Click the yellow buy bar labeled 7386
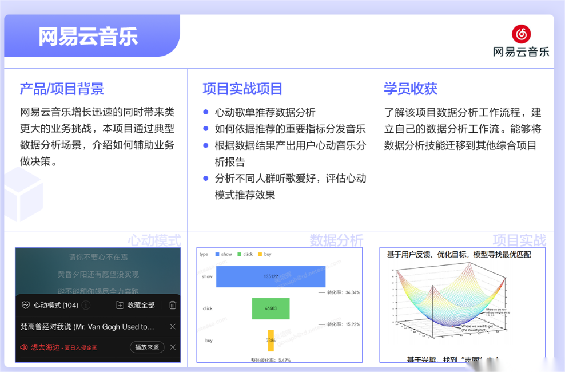This screenshot has height=372, width=565. [270, 341]
